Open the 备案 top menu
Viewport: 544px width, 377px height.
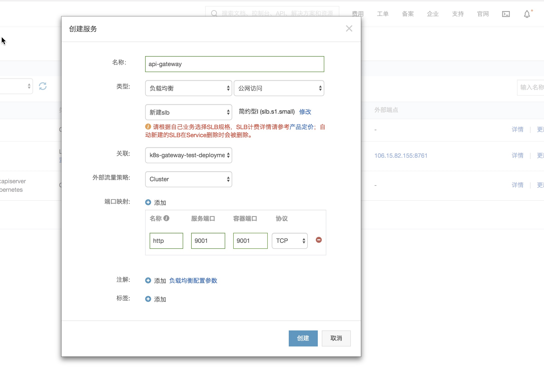point(408,14)
